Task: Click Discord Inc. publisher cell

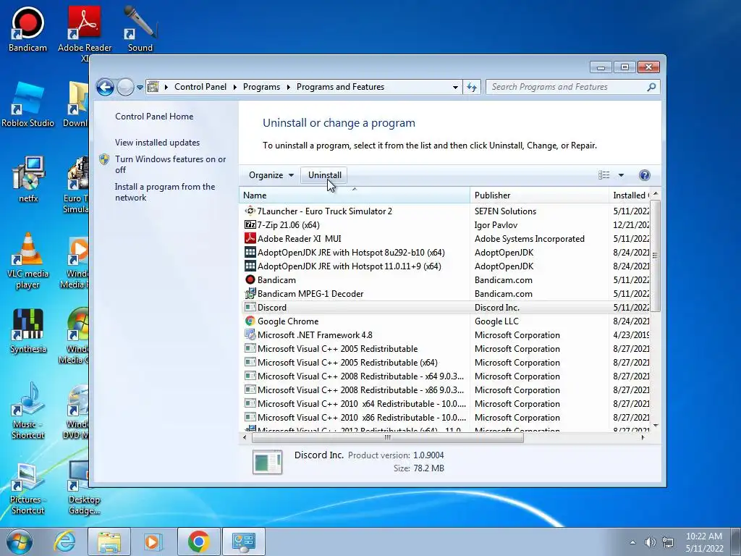Action: 496,307
